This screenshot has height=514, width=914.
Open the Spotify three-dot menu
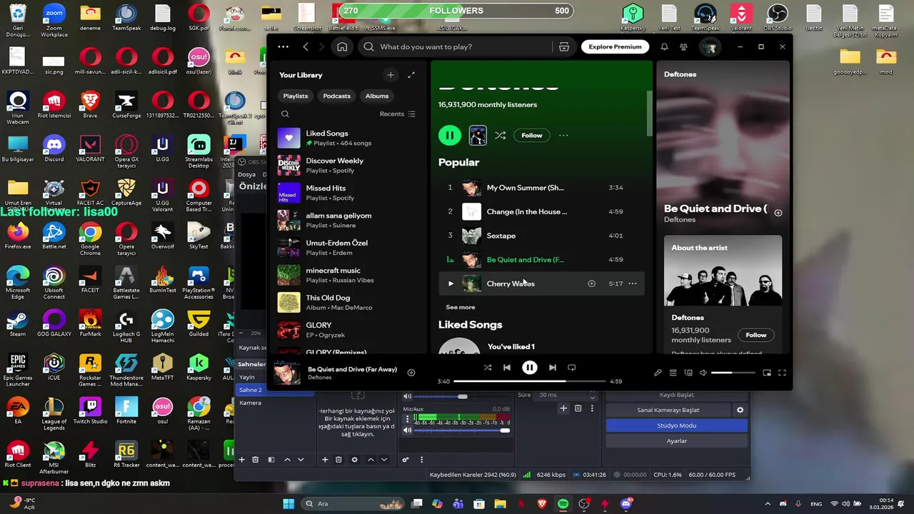coord(283,46)
